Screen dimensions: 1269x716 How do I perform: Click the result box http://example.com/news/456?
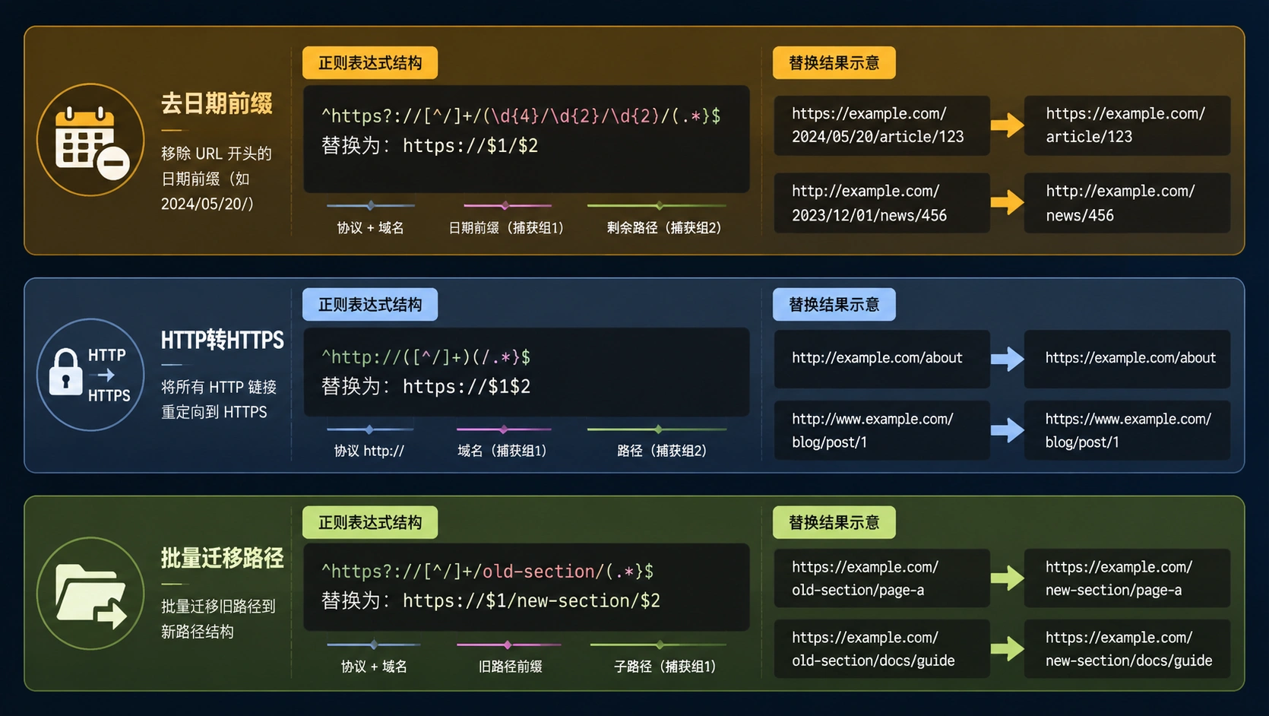pyautogui.click(x=1127, y=203)
